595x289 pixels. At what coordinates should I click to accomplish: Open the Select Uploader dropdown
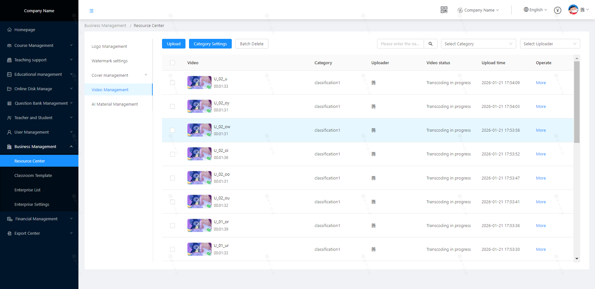point(550,44)
